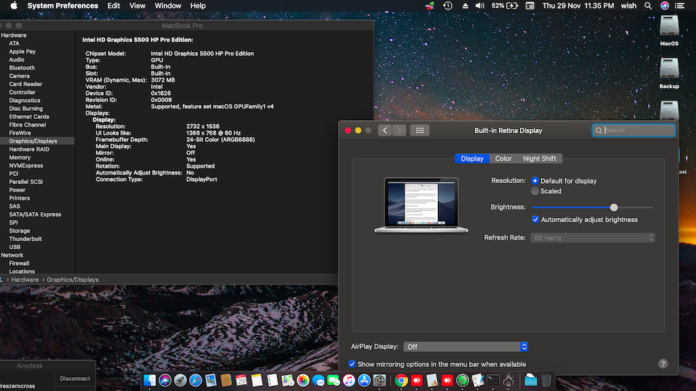Open the help question mark button
Viewport: 696px width, 391px height.
[663, 363]
